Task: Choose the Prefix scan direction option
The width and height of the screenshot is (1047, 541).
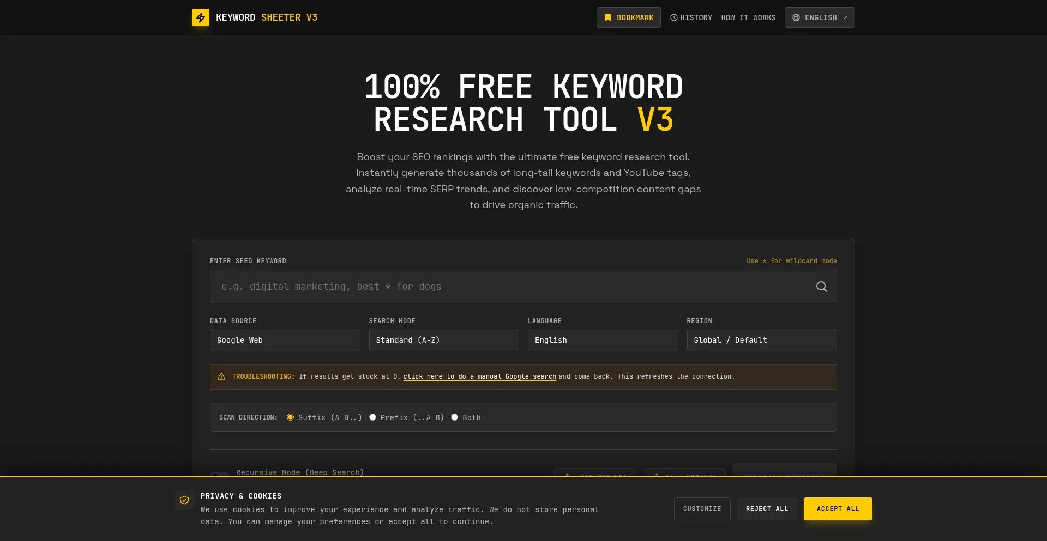Action: (373, 417)
